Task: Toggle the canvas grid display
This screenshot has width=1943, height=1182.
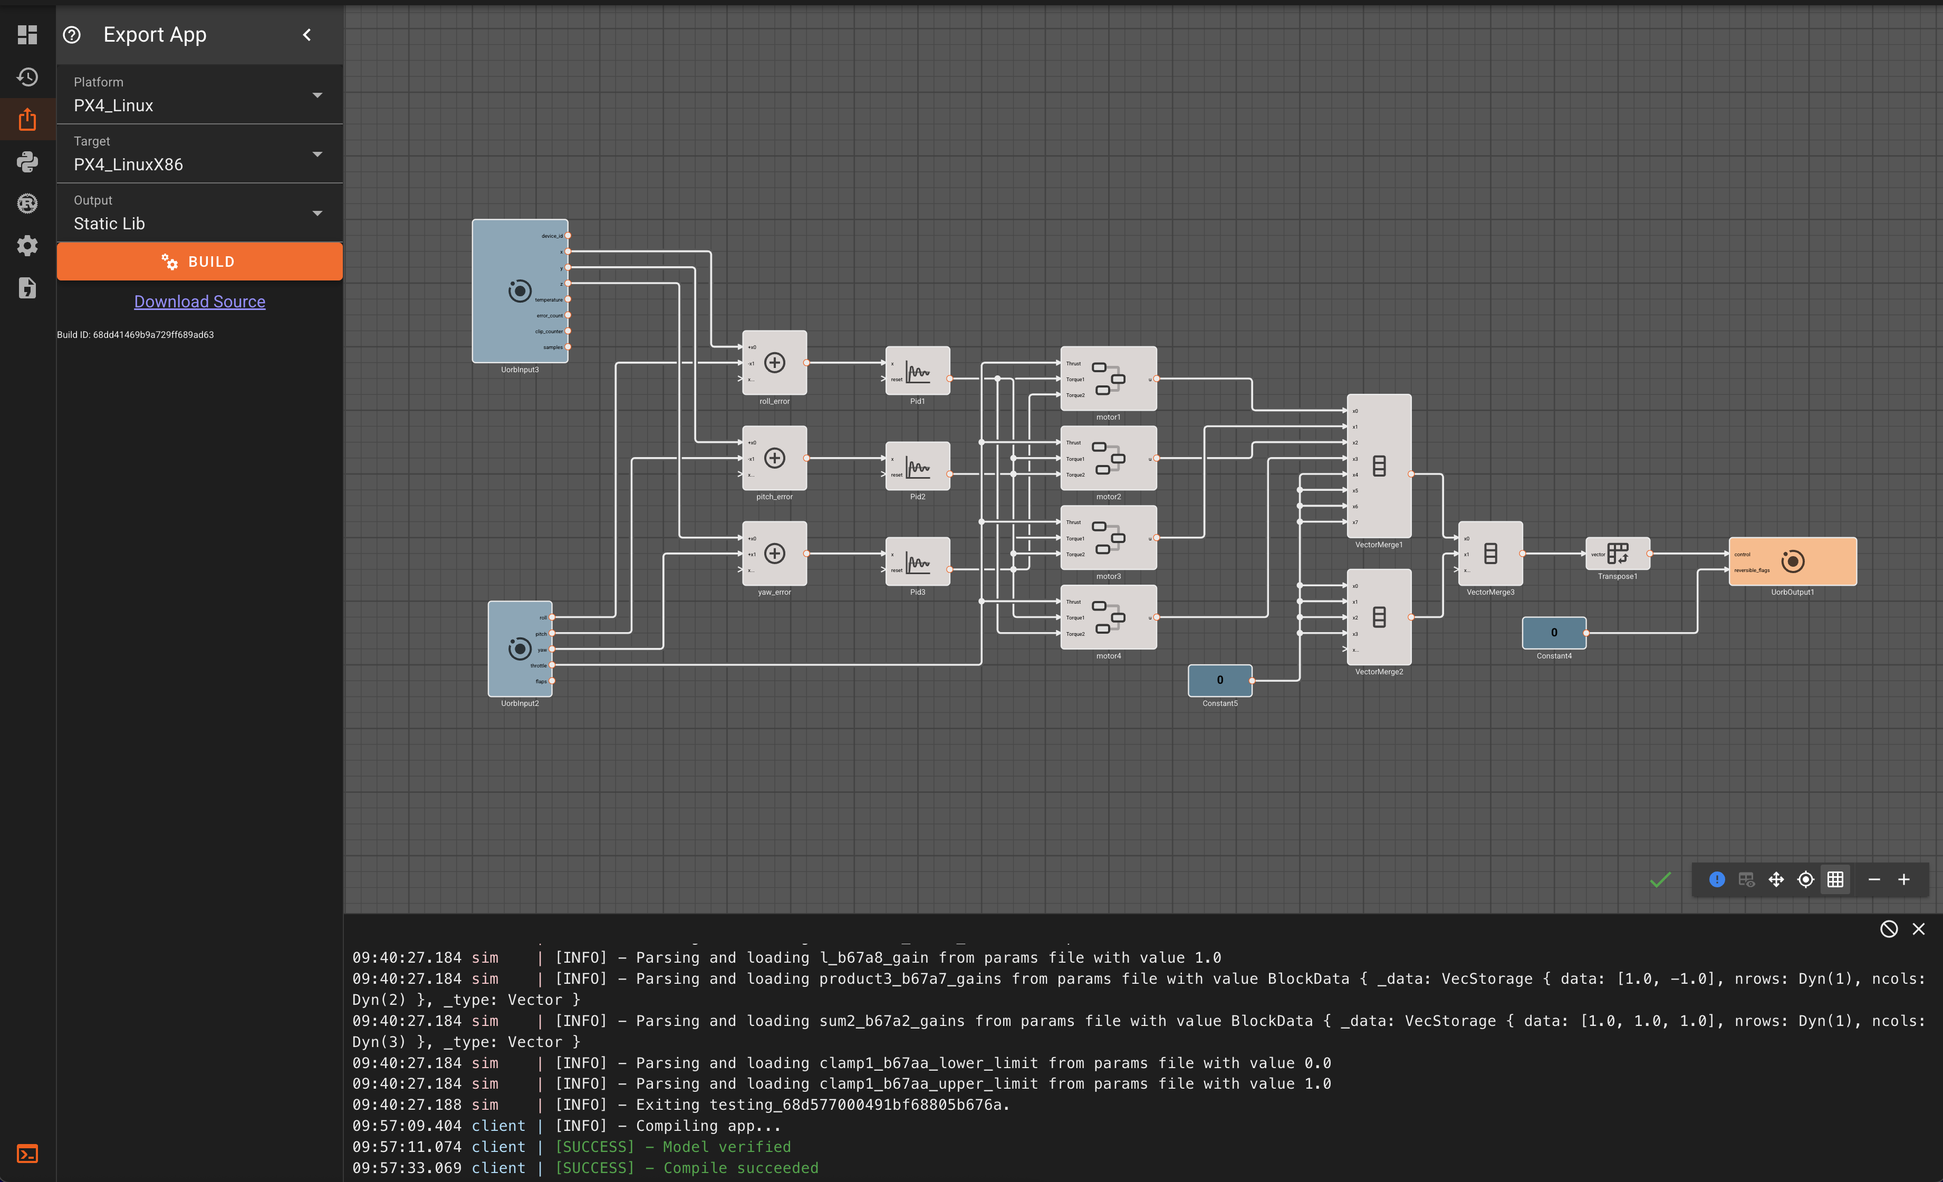Action: [1836, 879]
